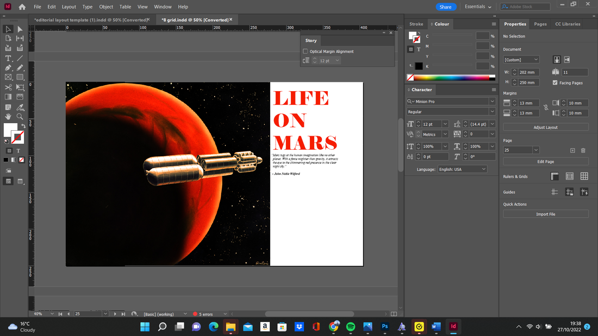
Task: Open the font size 12 pt dropdown
Action: pyautogui.click(x=445, y=124)
